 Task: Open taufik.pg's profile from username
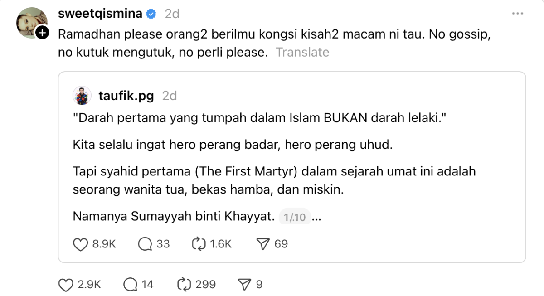pyautogui.click(x=126, y=96)
